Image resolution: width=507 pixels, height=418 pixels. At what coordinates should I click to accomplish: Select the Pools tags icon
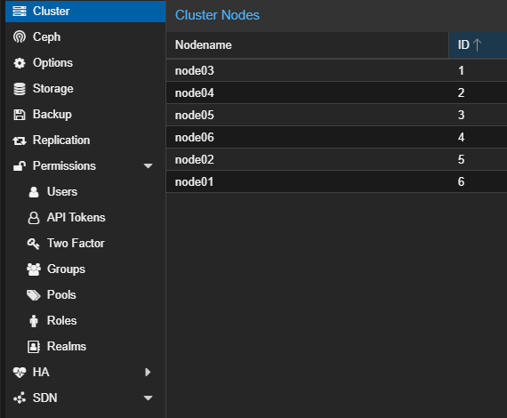pos(34,295)
